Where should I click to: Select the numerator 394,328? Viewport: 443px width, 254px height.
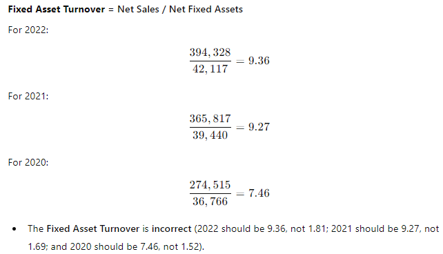click(210, 52)
